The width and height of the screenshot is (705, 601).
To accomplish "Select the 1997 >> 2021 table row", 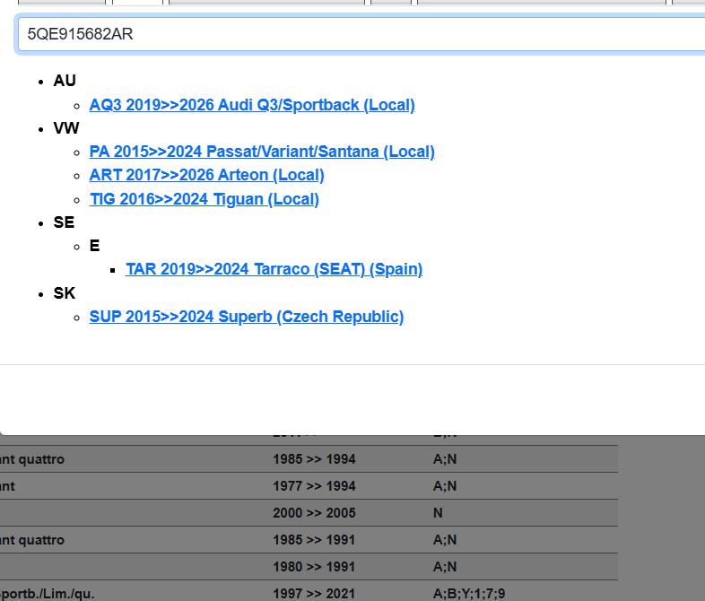I will click(314, 593).
